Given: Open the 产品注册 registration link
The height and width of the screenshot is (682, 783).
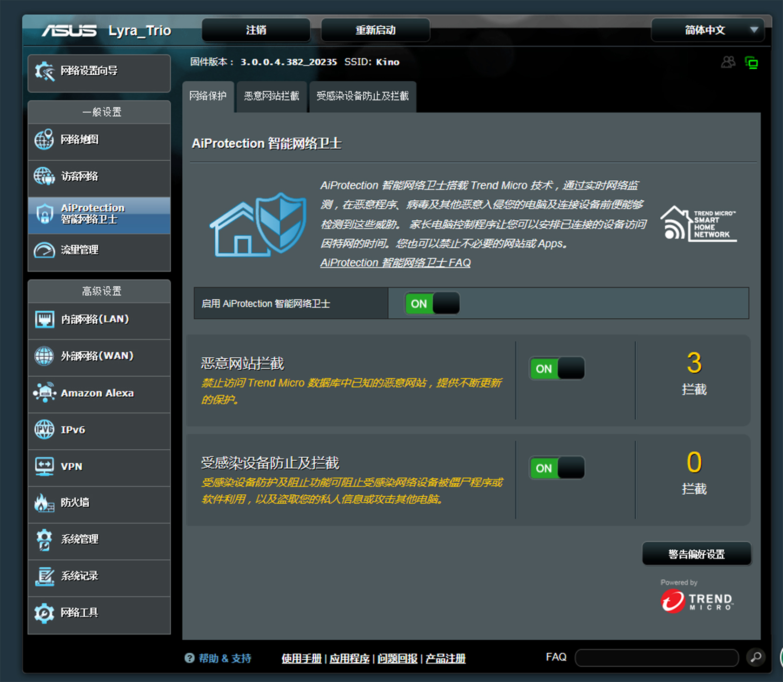Looking at the screenshot, I should [x=445, y=658].
